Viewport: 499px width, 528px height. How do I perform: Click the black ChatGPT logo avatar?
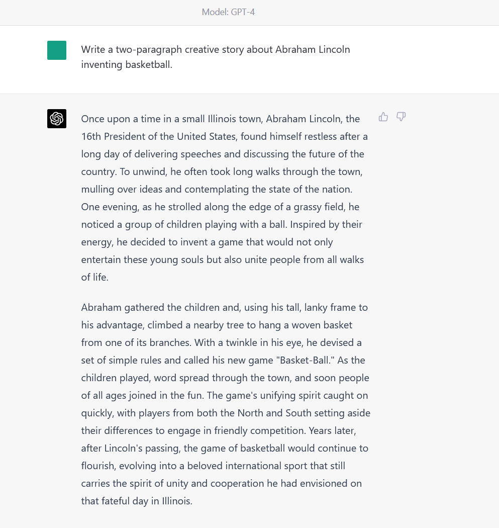point(56,119)
